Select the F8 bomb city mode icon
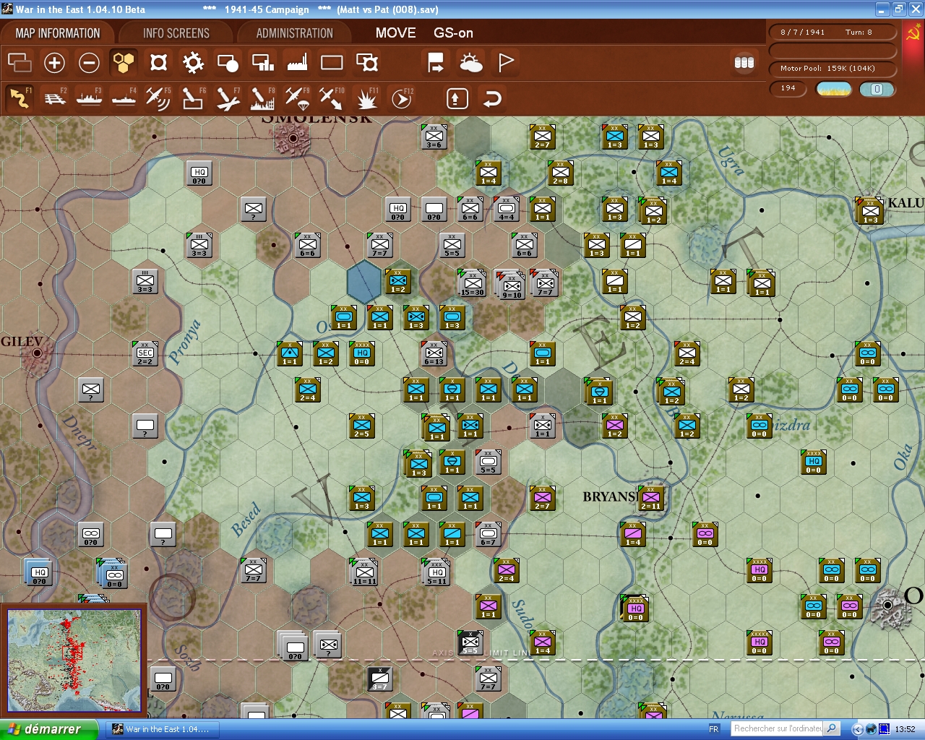The image size is (925, 740). coord(262,98)
